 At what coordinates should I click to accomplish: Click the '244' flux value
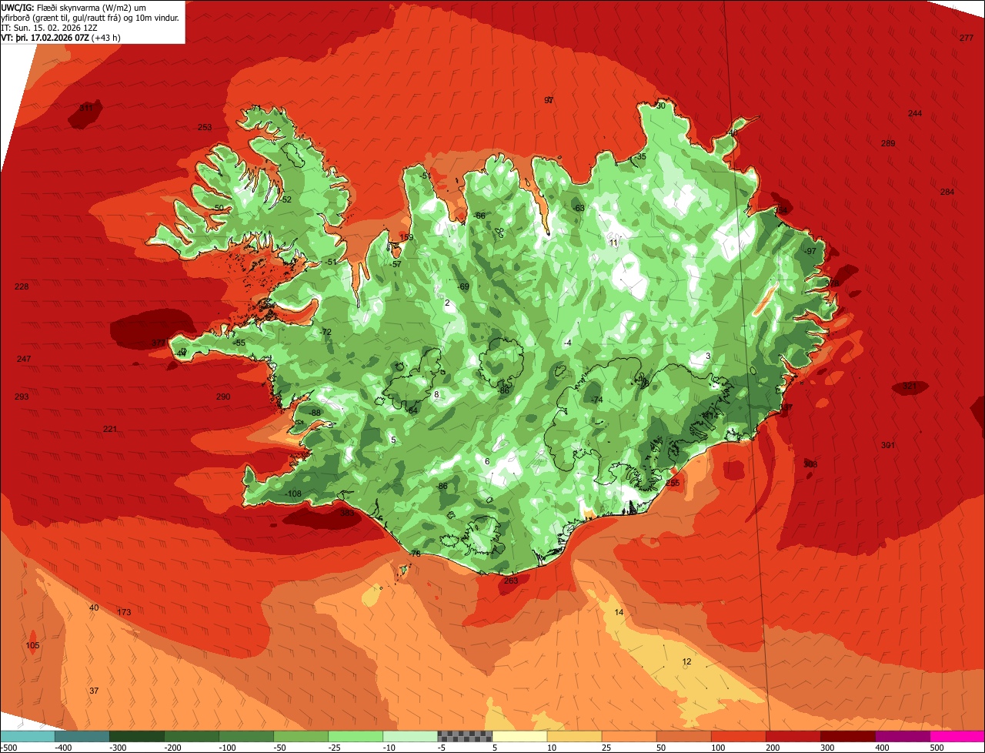915,113
